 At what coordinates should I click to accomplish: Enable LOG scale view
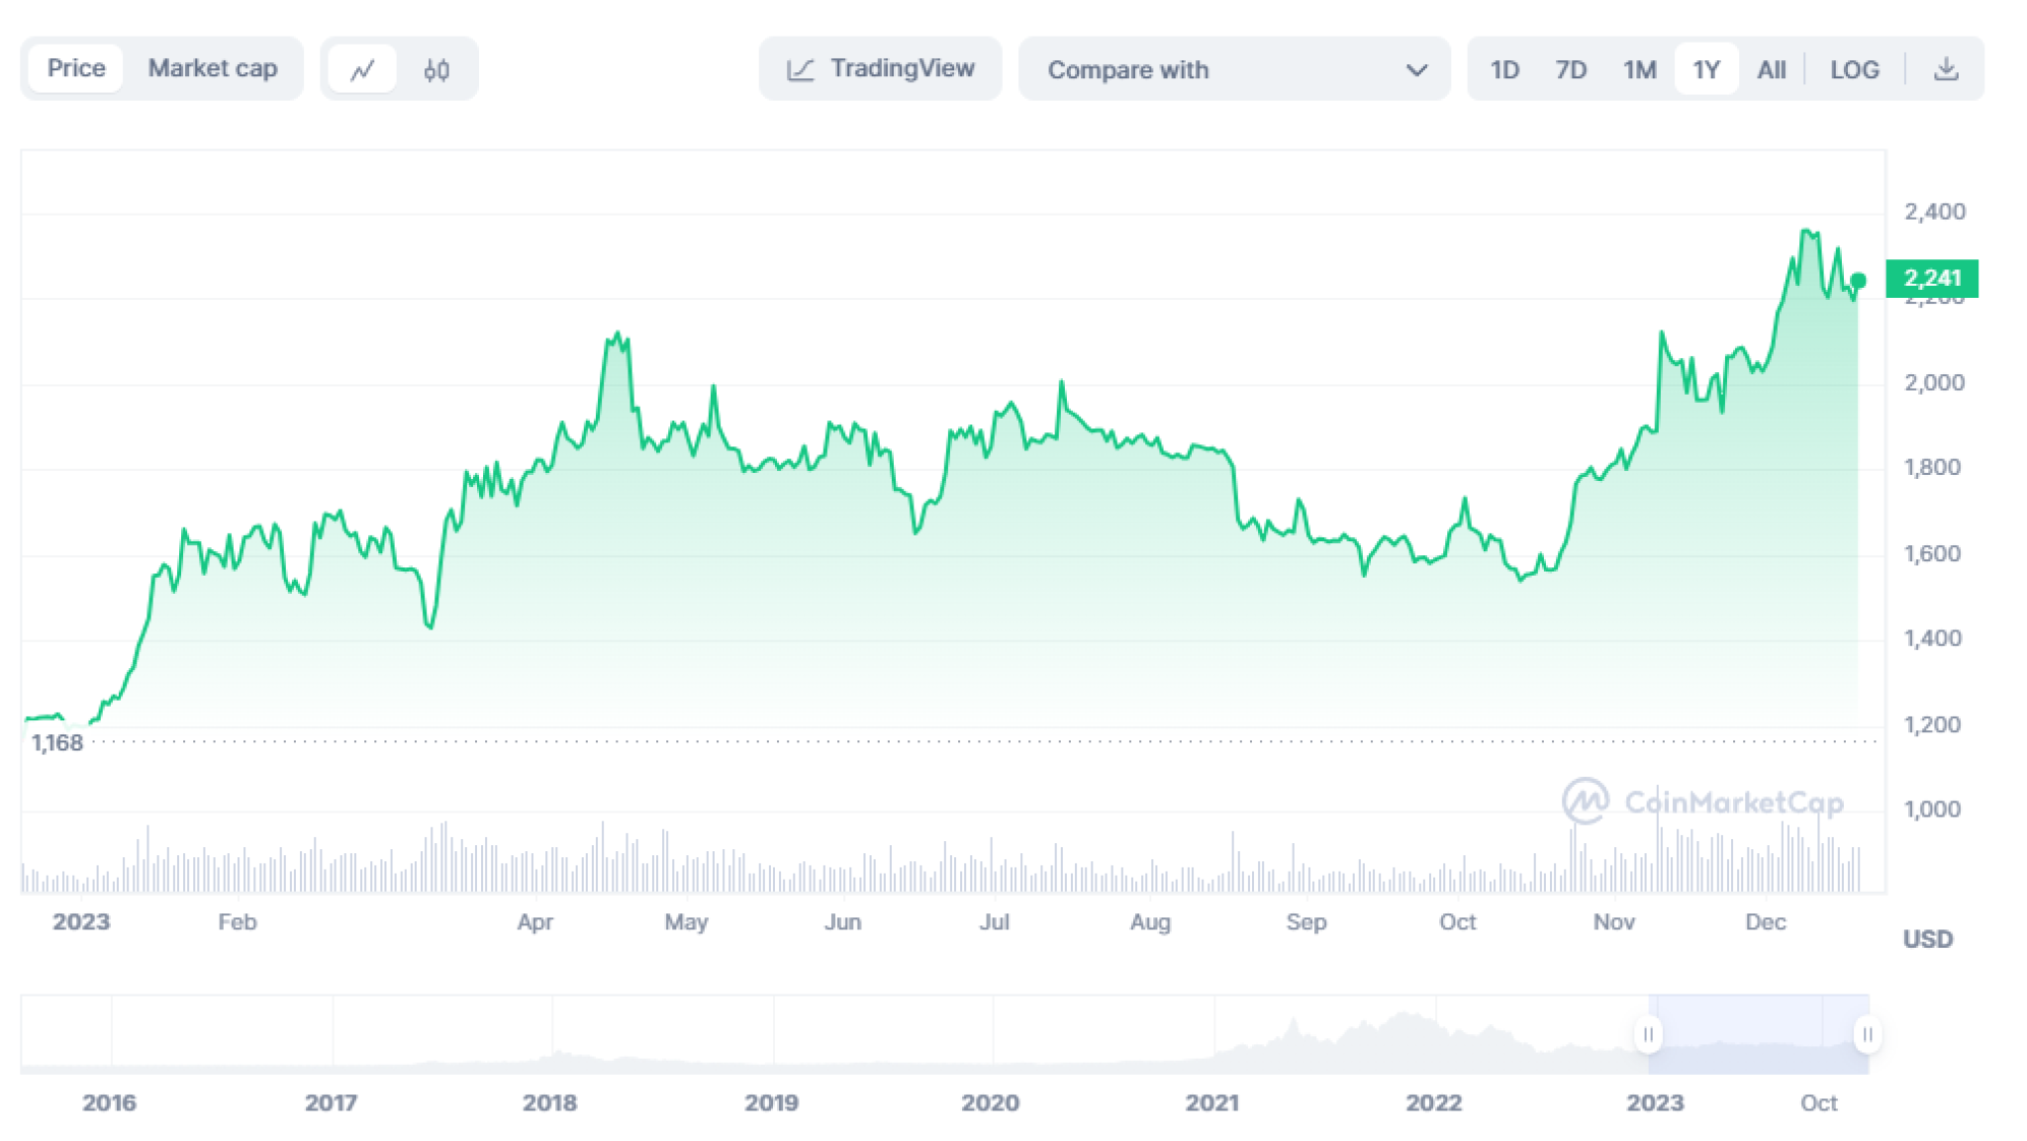[x=1855, y=68]
